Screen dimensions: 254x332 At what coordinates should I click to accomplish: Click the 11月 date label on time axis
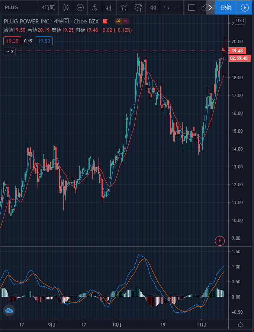(x=201, y=325)
